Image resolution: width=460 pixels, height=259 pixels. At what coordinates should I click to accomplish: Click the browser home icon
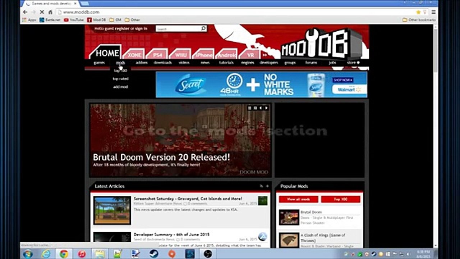click(50, 12)
